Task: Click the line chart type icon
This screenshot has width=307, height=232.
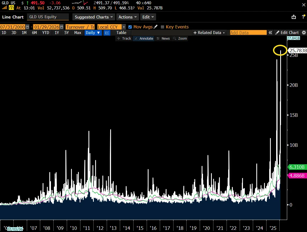Action: click(x=107, y=33)
